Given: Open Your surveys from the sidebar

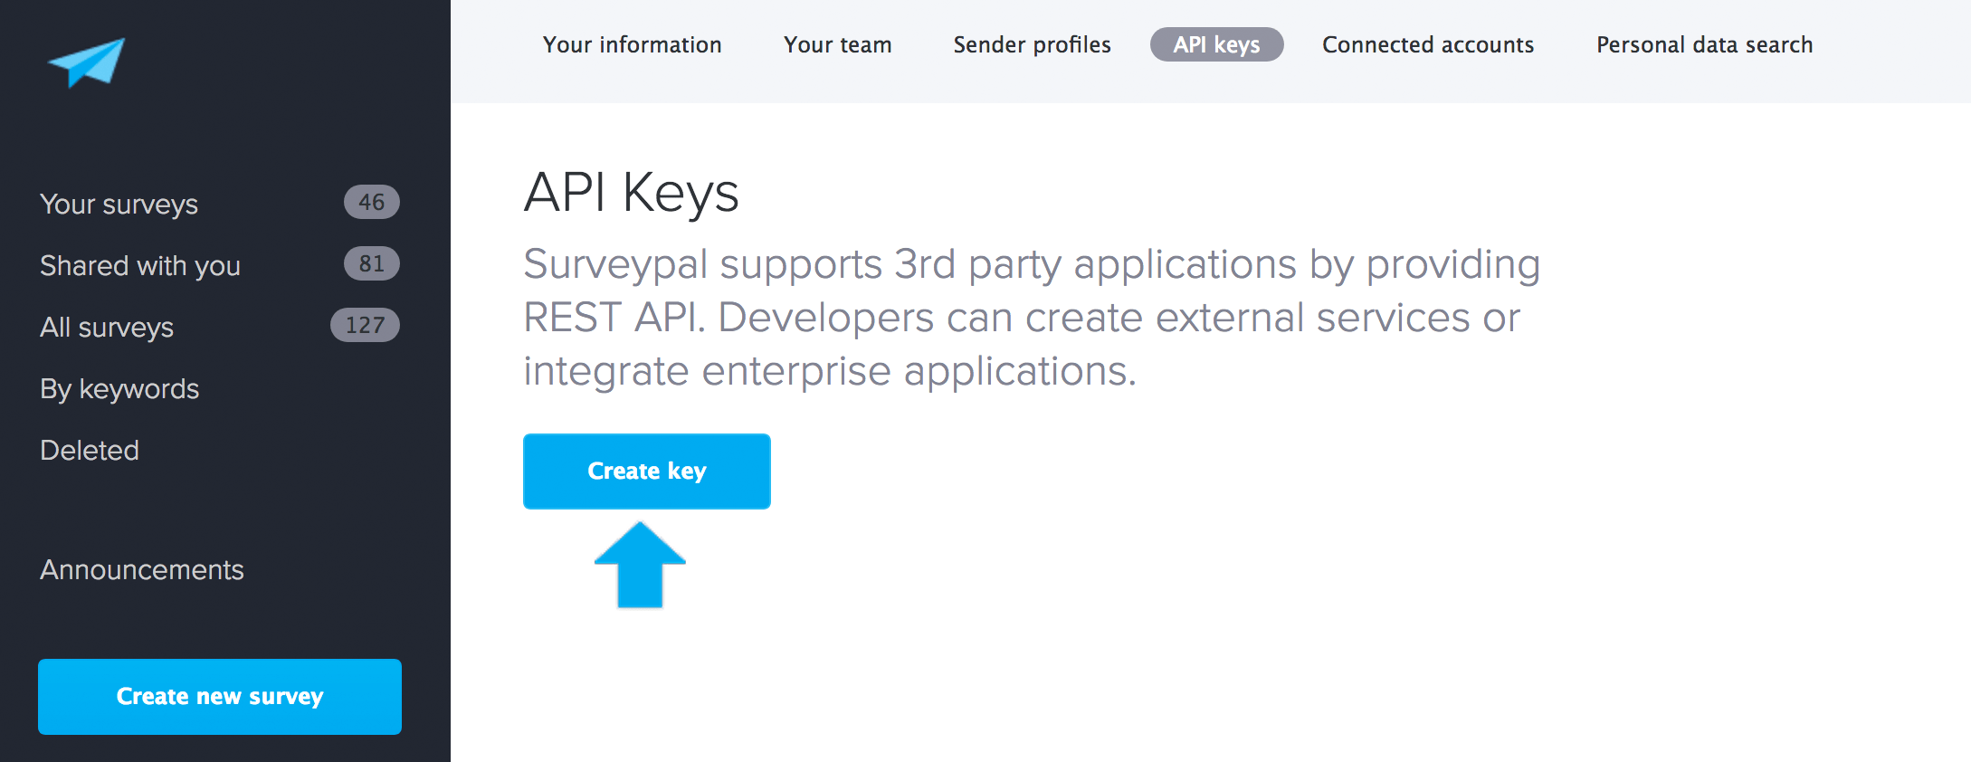Looking at the screenshot, I should (x=118, y=204).
